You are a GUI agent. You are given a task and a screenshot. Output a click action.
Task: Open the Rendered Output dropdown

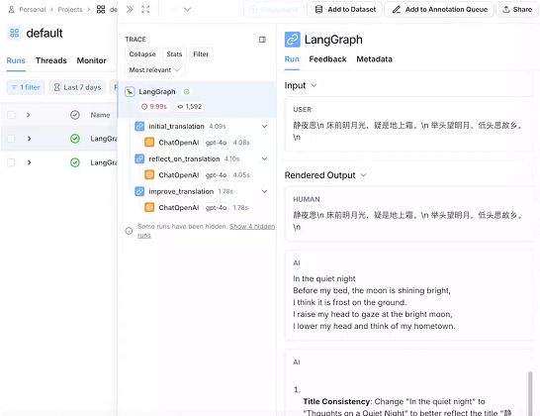coord(363,175)
